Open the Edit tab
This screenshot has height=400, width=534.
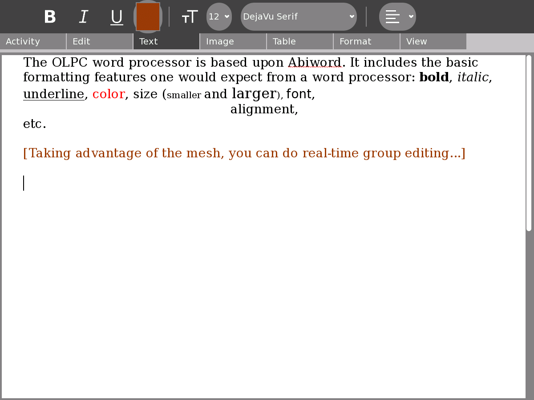click(100, 41)
